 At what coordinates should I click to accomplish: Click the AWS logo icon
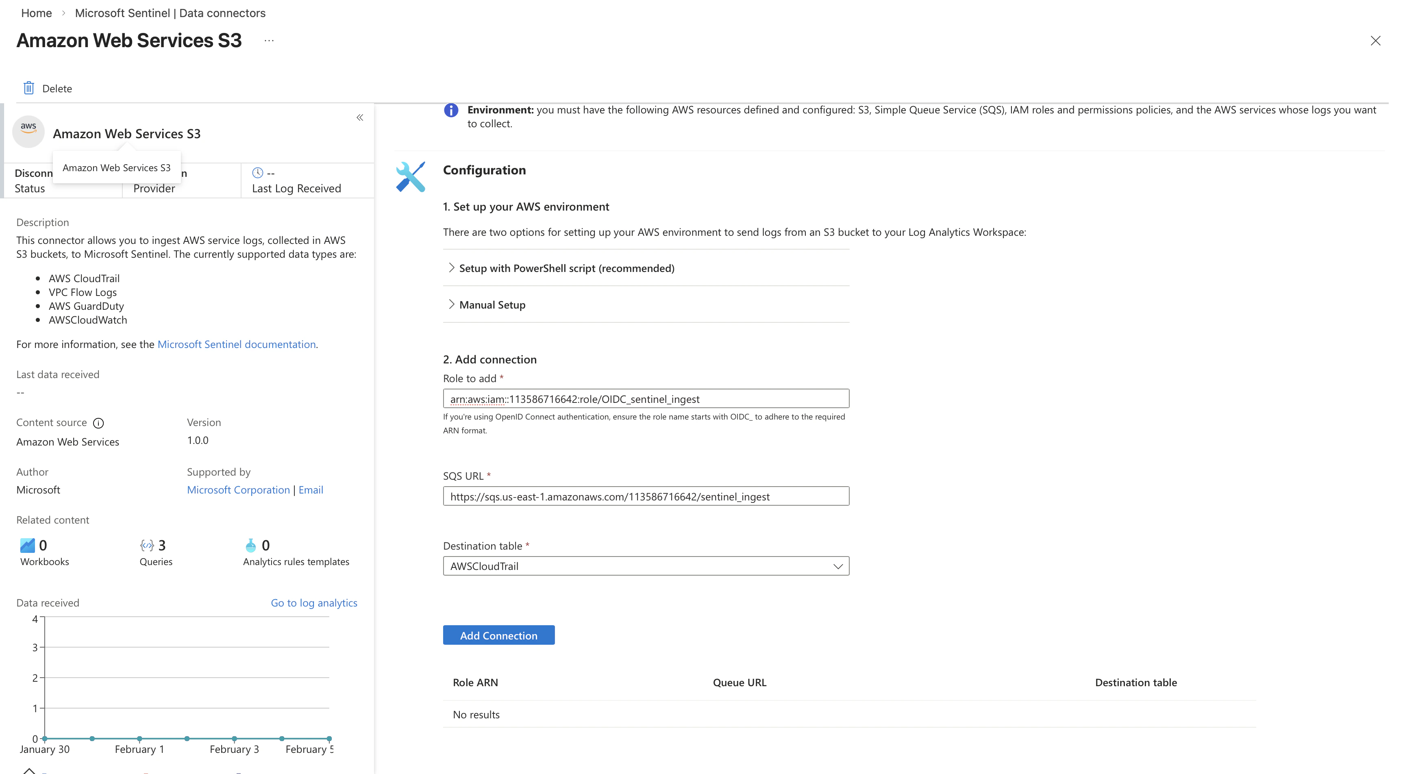pyautogui.click(x=28, y=131)
